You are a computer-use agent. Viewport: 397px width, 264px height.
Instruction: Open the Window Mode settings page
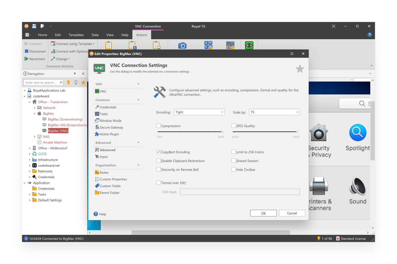point(110,120)
